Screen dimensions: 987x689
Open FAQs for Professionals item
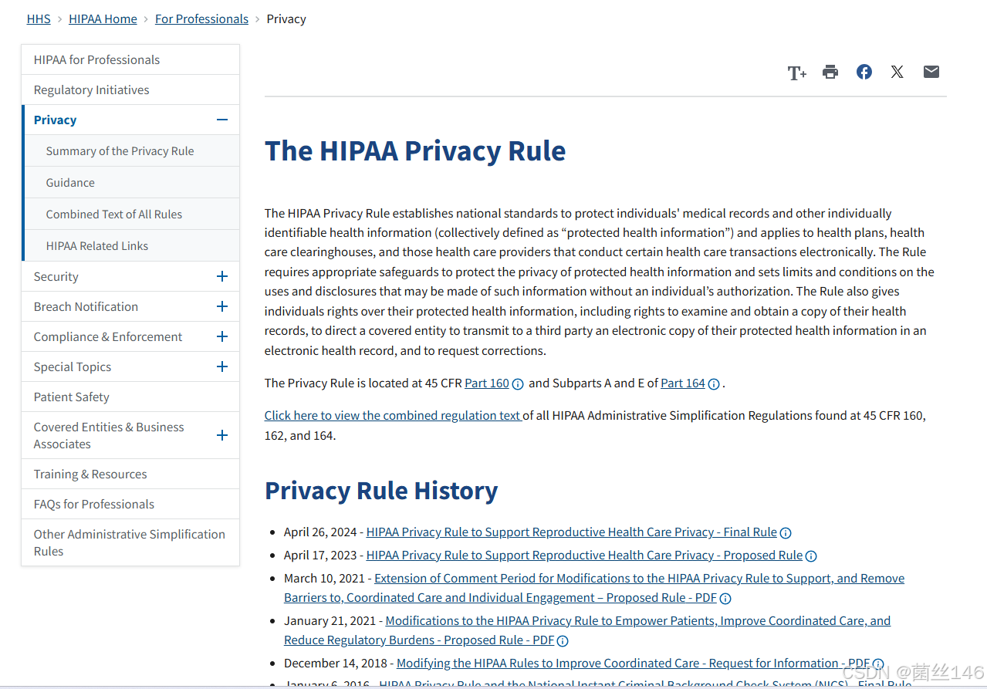click(x=130, y=504)
